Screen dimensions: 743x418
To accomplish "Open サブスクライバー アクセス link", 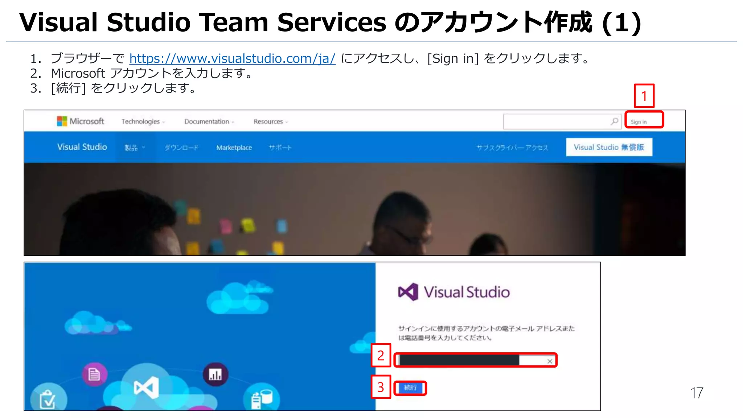I will point(512,148).
